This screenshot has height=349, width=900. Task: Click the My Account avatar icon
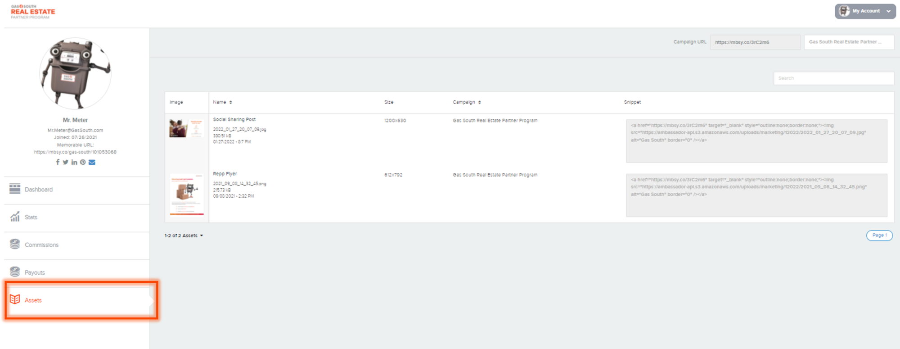coord(844,11)
